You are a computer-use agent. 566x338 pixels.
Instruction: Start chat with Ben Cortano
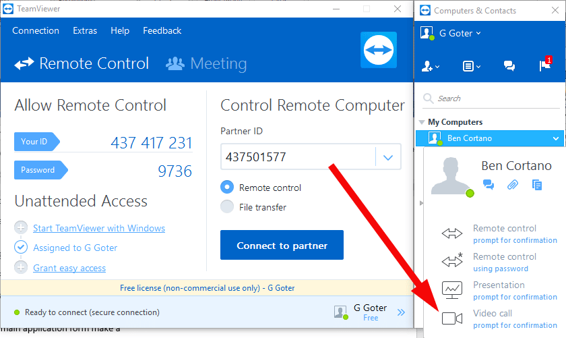coord(489,185)
